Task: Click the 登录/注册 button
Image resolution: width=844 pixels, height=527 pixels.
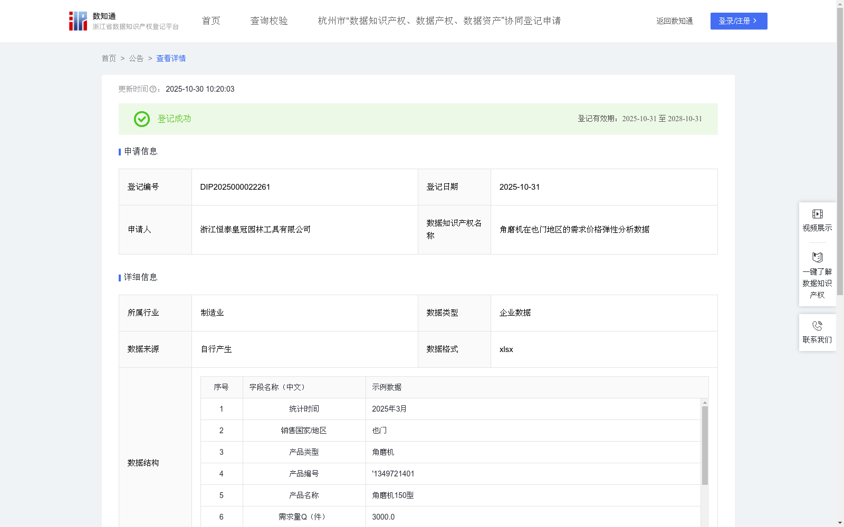Action: 739,21
